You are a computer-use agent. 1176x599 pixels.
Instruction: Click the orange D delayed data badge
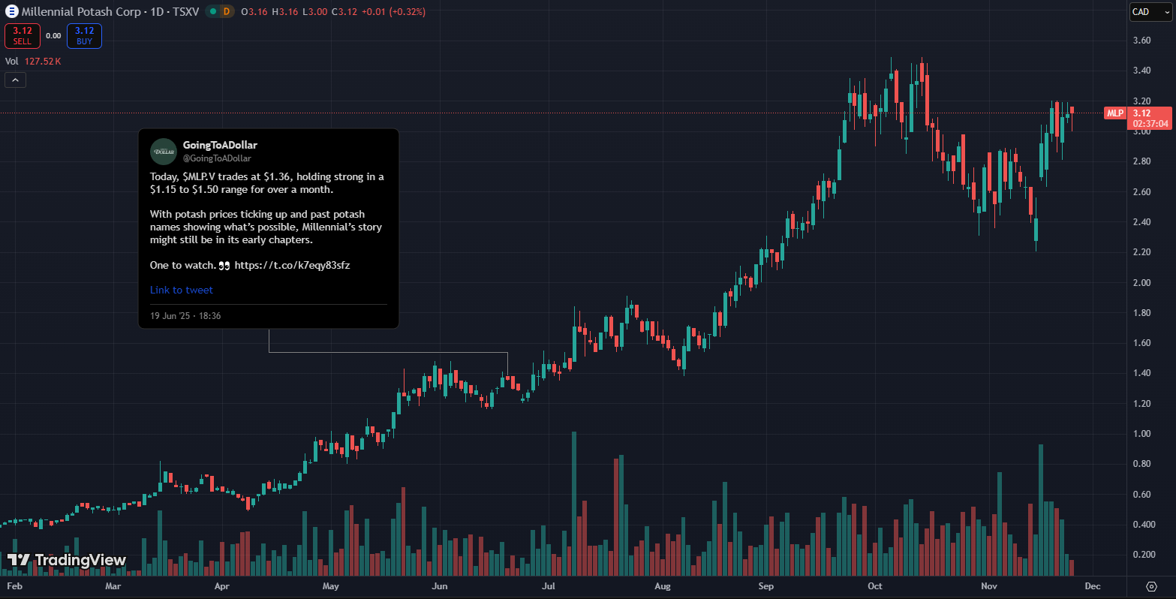tap(226, 11)
